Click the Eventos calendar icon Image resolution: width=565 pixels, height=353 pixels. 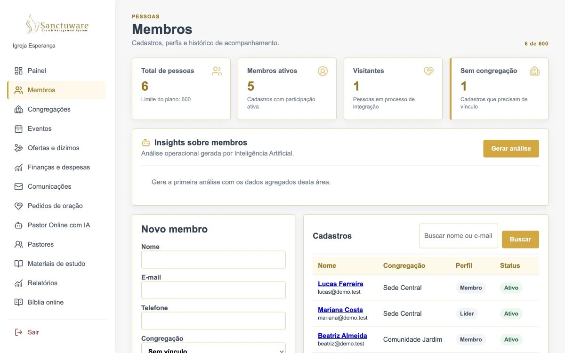tap(18, 128)
